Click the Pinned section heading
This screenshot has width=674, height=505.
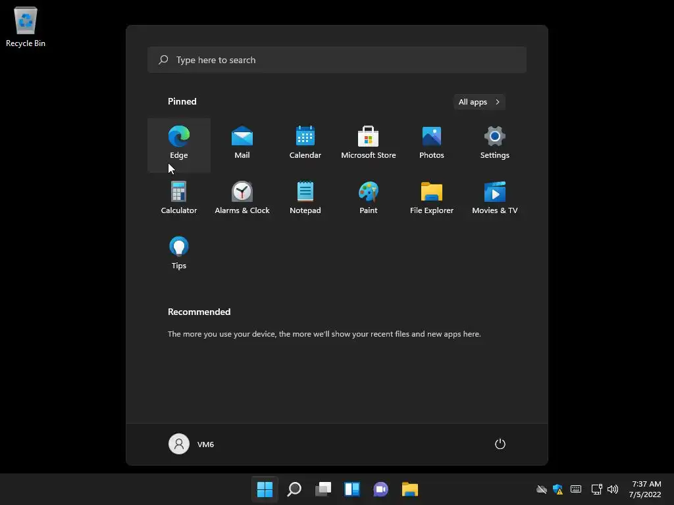click(182, 101)
